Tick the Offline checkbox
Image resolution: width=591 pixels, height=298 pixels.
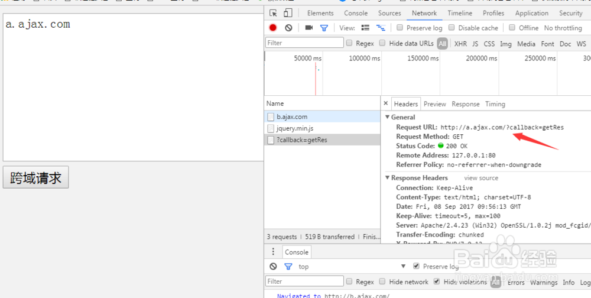512,28
